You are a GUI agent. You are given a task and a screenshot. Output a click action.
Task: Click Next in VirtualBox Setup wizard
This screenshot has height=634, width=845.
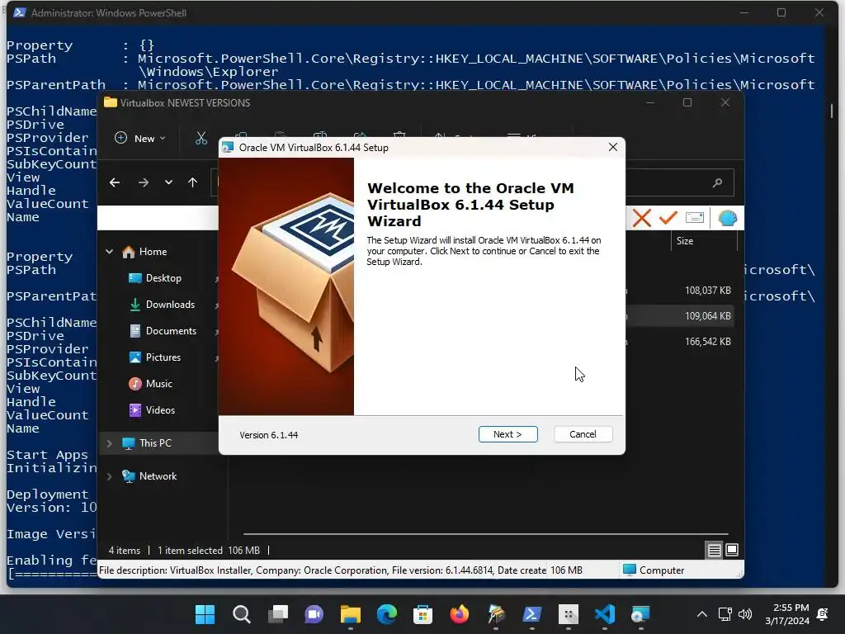[x=507, y=434]
